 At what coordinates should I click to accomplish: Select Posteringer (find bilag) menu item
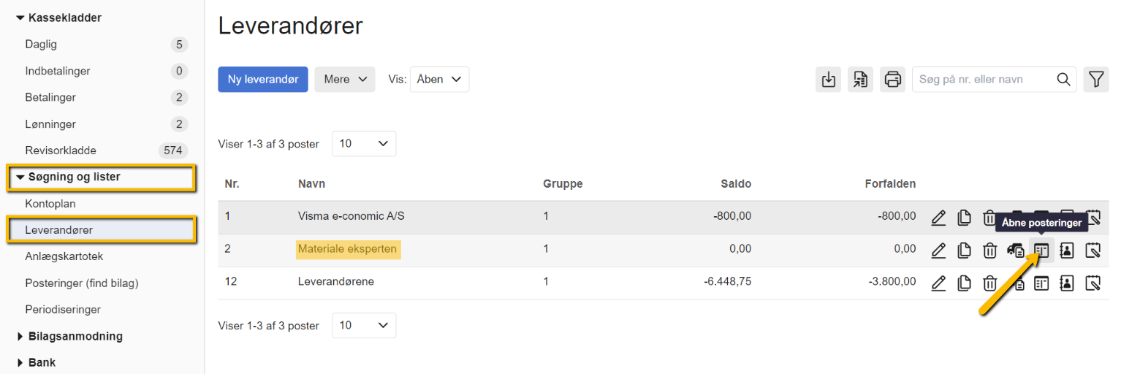(81, 283)
